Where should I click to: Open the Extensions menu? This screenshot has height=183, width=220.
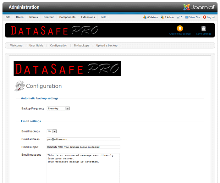(88, 17)
